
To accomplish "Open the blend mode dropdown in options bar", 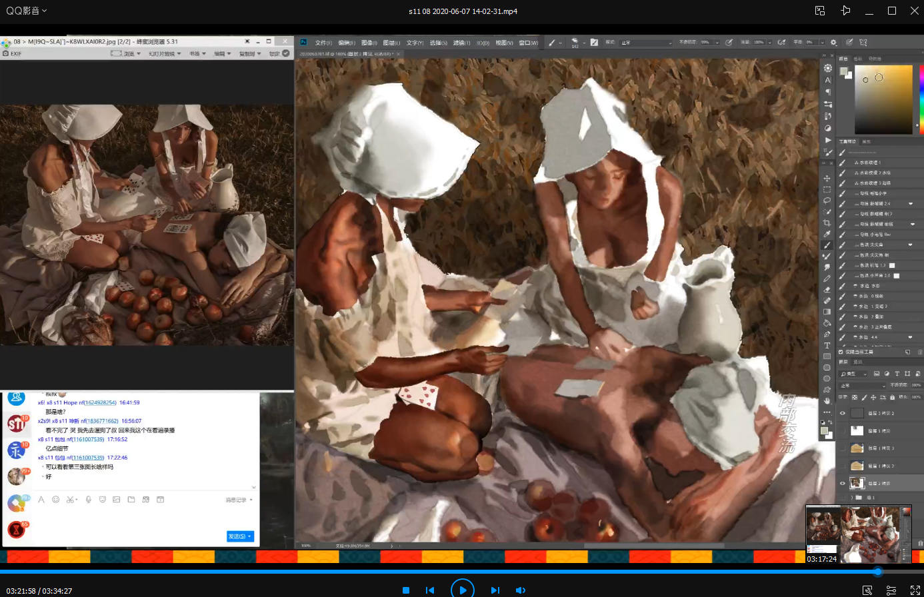I will coord(646,42).
